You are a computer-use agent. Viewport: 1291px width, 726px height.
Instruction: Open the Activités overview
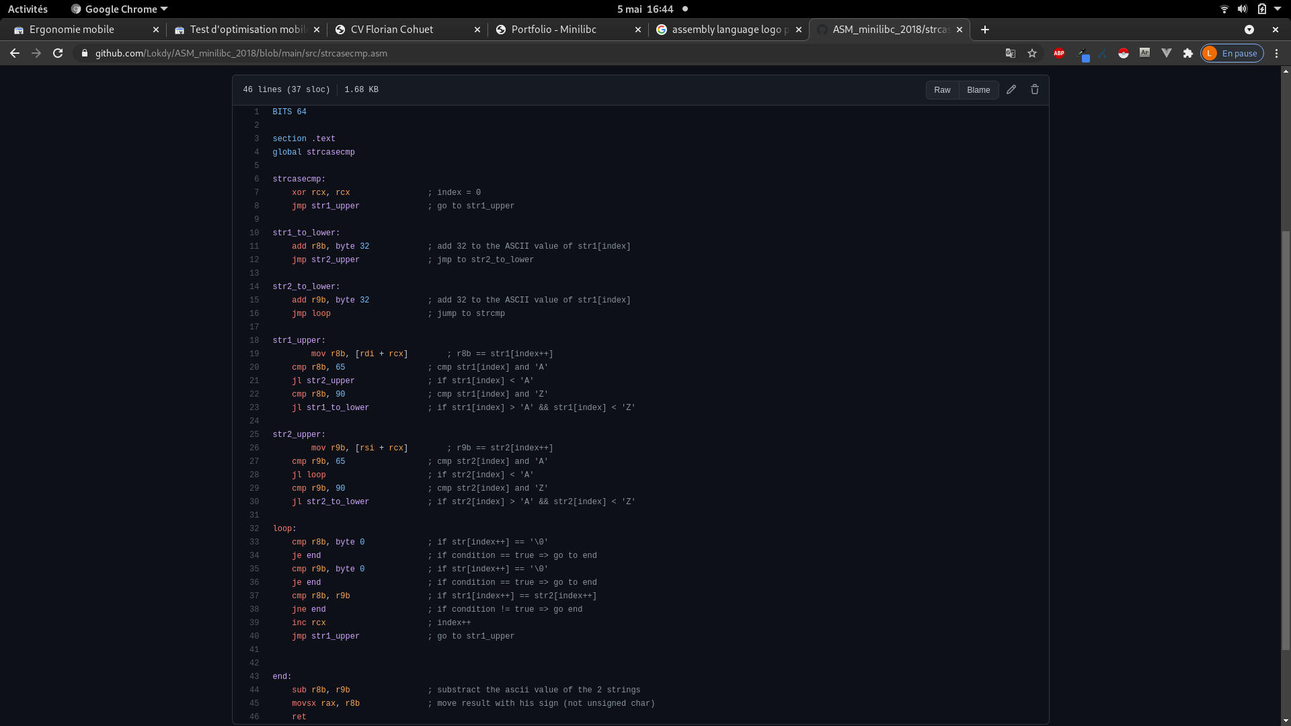click(28, 9)
